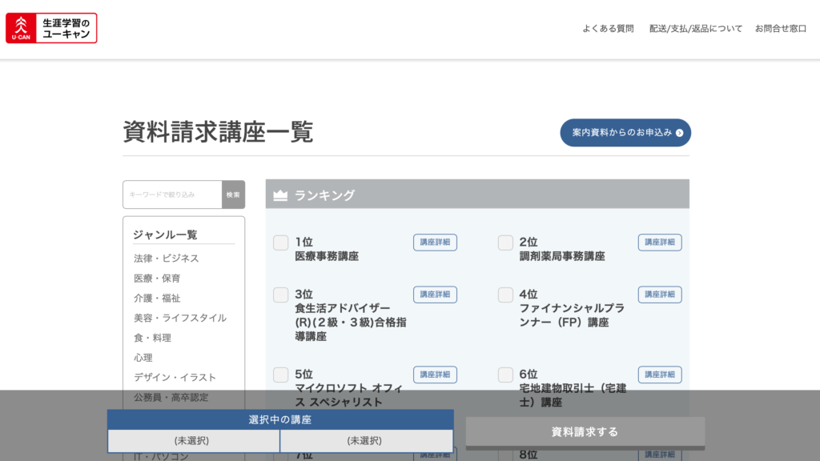
Task: Select 美容・ライフスタイル genre
Action: (x=180, y=318)
